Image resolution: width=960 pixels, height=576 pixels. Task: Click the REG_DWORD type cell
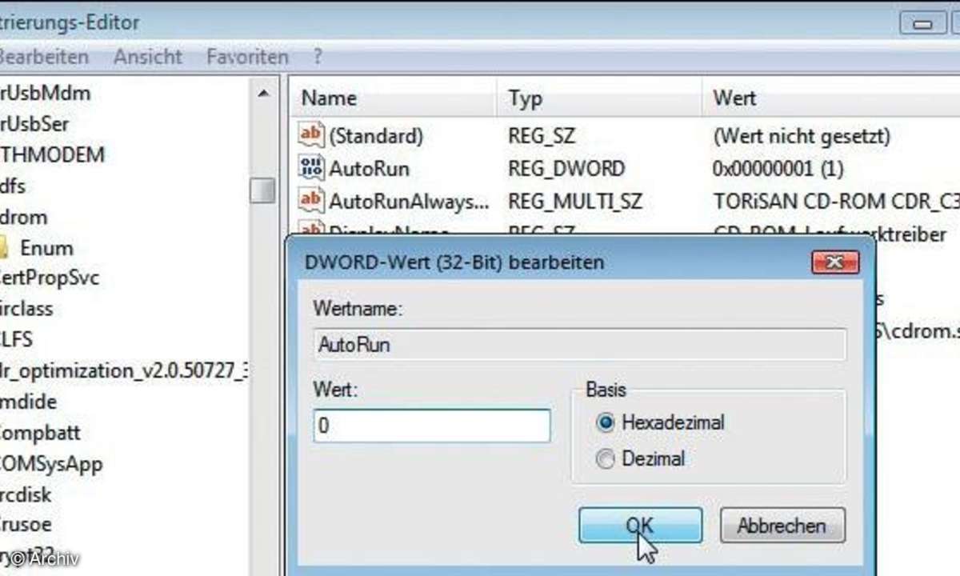coord(566,169)
